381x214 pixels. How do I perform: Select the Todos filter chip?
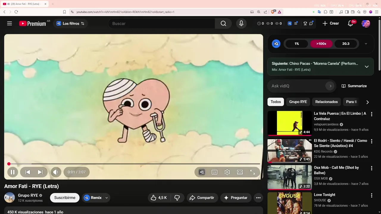[276, 102]
